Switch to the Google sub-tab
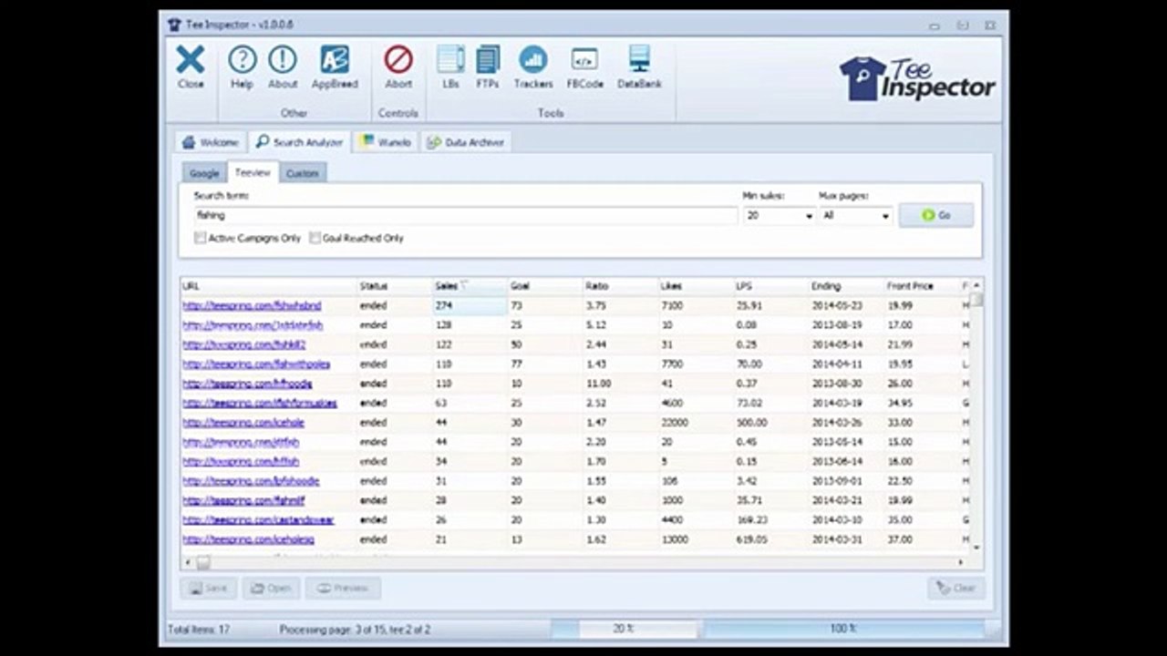 pos(204,173)
